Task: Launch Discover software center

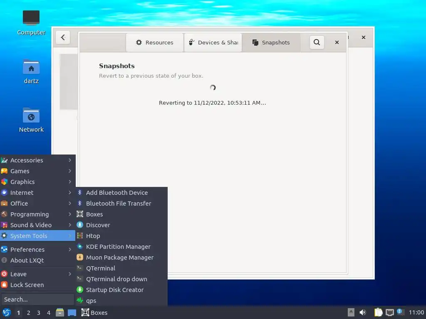Action: [121, 225]
